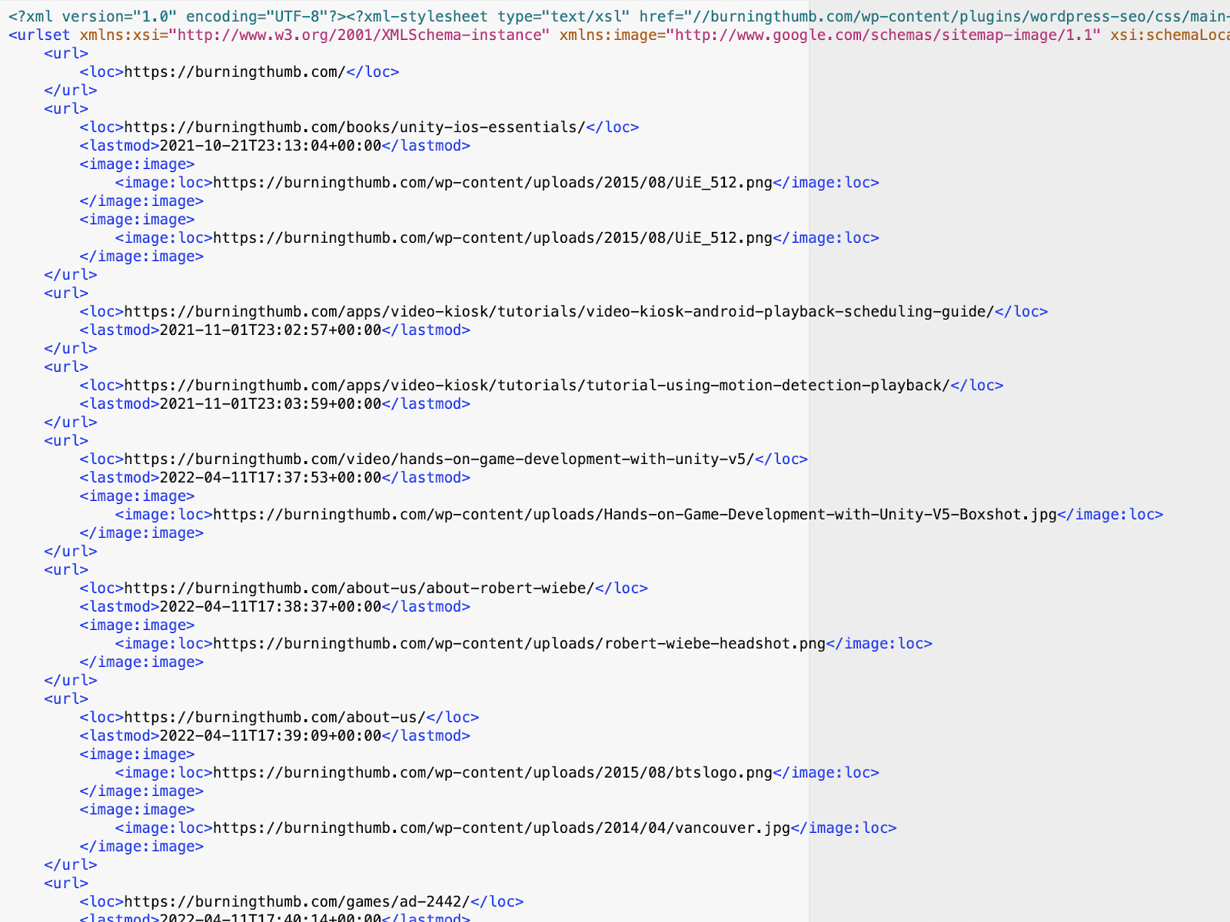
Task: Click lastmod value 2021-10-21T23:13:04+00:00
Action: 270,145
